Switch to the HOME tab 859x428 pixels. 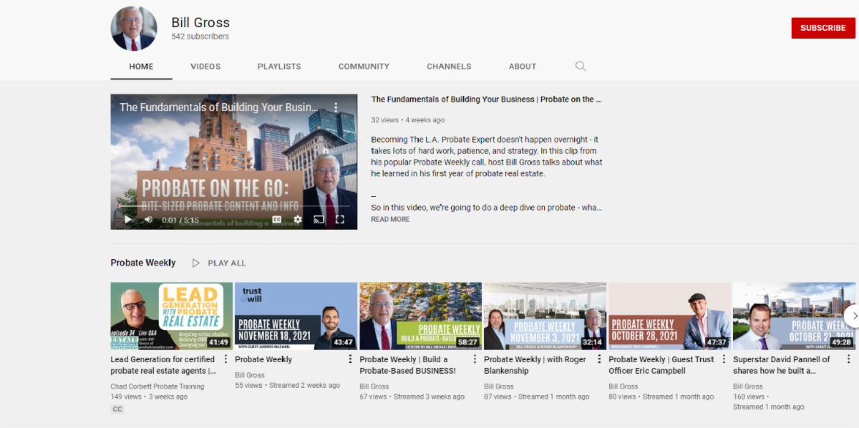[x=141, y=66]
